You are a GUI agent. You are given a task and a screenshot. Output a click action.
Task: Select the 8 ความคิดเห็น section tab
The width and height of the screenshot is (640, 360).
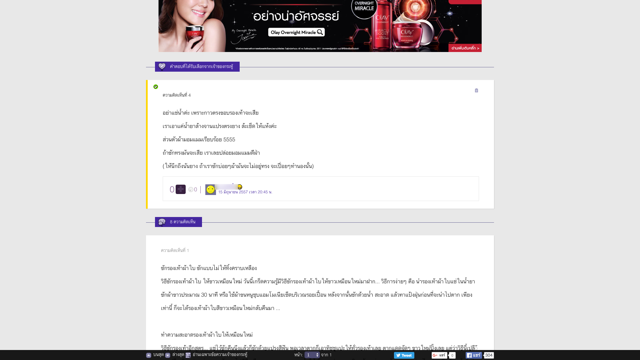coord(178,222)
